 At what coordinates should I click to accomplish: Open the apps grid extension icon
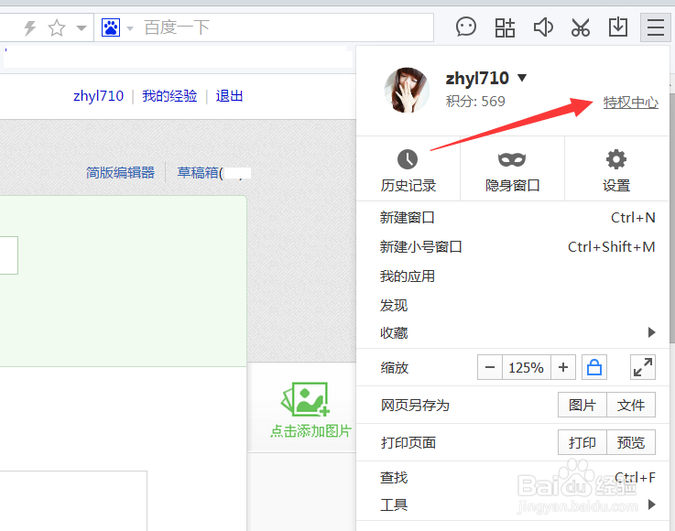point(505,27)
